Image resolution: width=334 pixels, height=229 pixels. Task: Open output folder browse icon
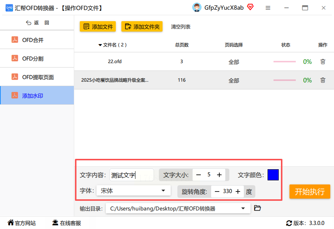257,208
